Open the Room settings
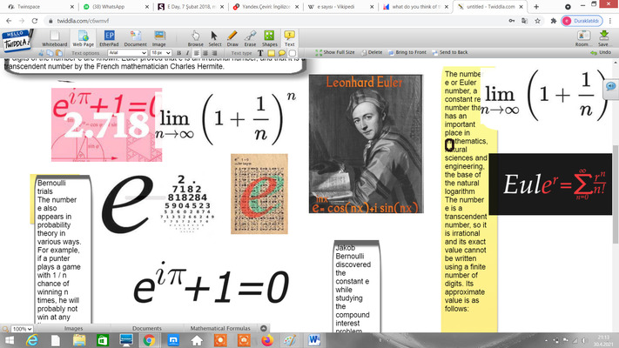This screenshot has width=619, height=348. tap(583, 38)
